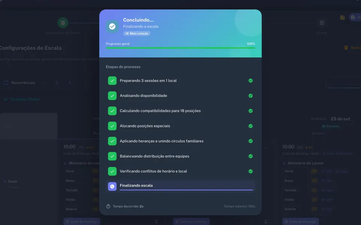Click the Etapas do processo heading

click(123, 67)
